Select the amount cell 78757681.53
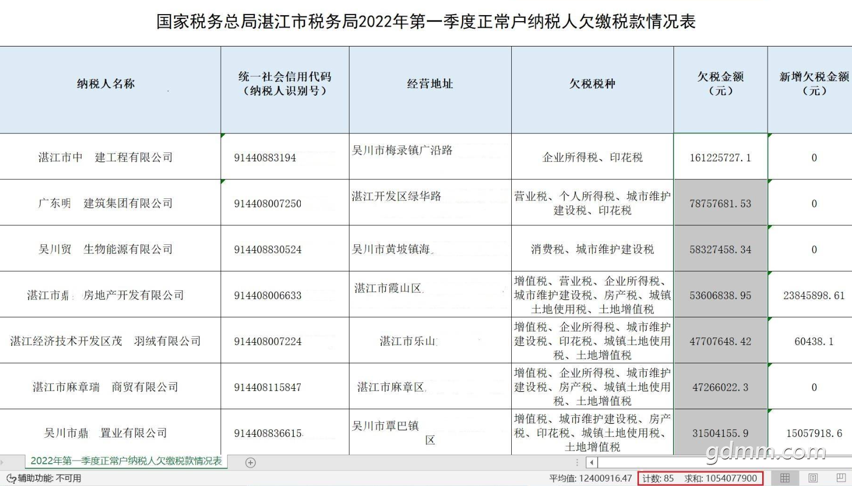The width and height of the screenshot is (852, 486). click(721, 203)
